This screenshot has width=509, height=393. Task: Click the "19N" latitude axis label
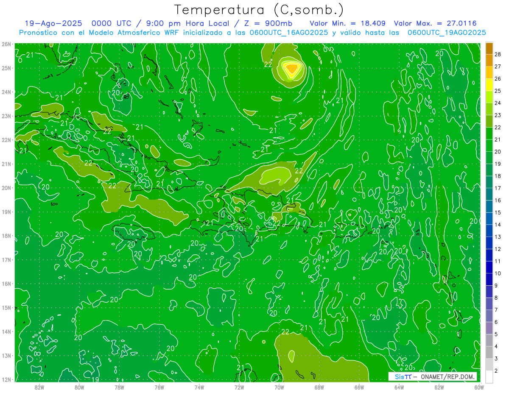click(x=6, y=212)
